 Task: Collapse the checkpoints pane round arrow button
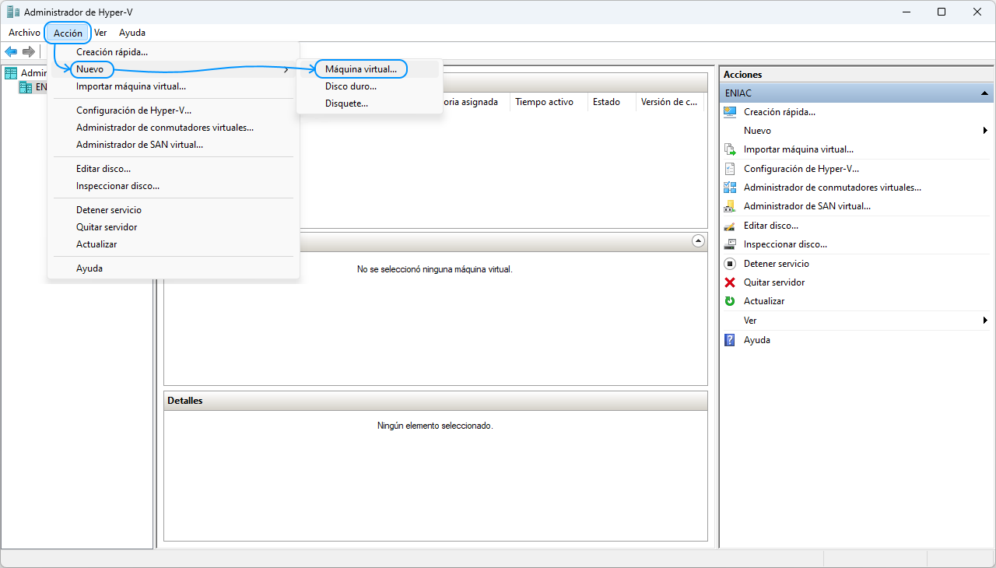698,241
